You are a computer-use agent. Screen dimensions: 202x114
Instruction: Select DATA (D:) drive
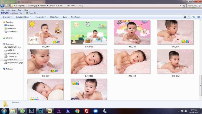click(x=11, y=50)
